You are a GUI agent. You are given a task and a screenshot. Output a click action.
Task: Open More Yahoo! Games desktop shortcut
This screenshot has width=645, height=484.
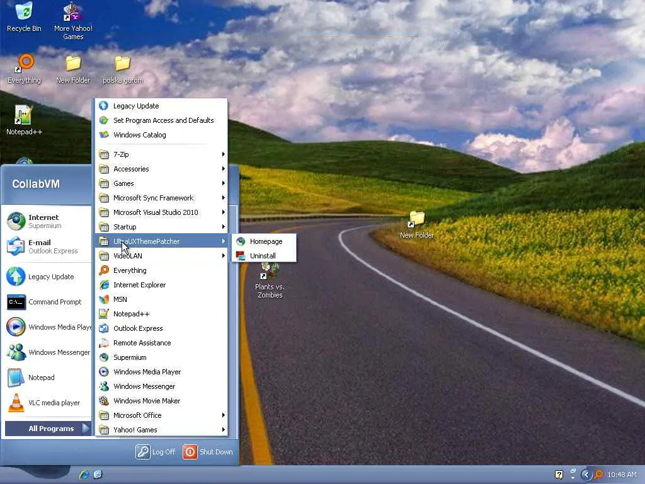(73, 21)
